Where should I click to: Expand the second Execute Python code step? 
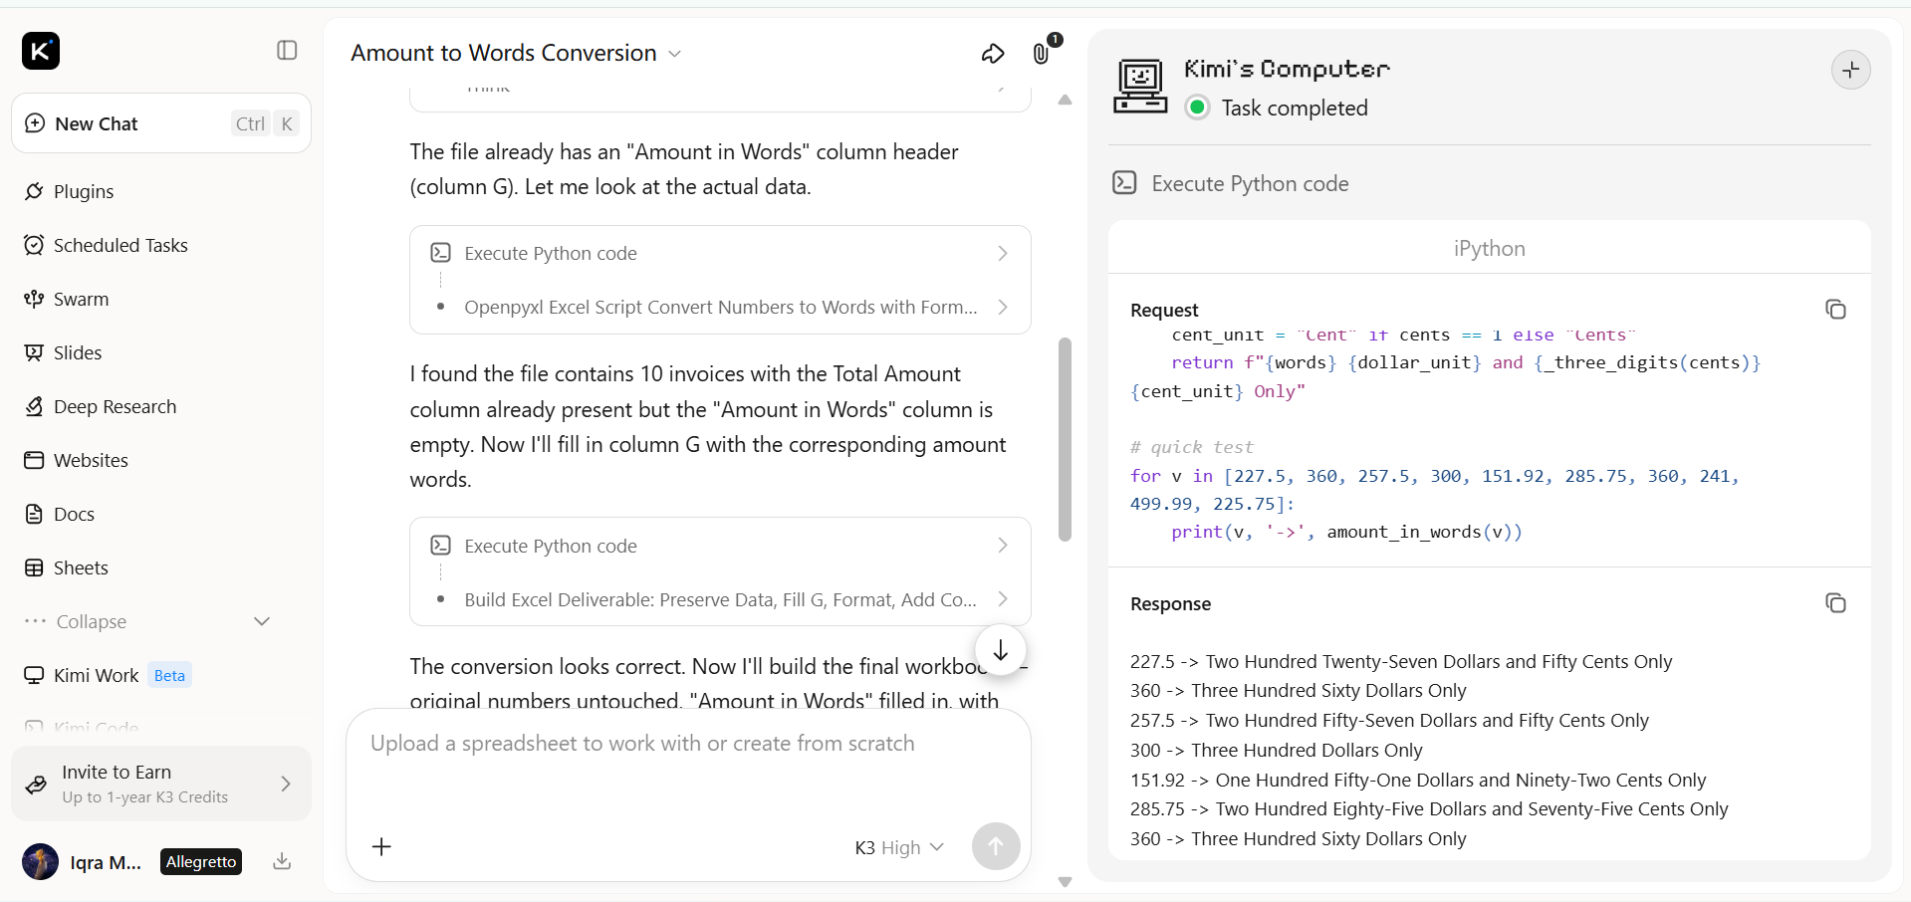(x=720, y=546)
